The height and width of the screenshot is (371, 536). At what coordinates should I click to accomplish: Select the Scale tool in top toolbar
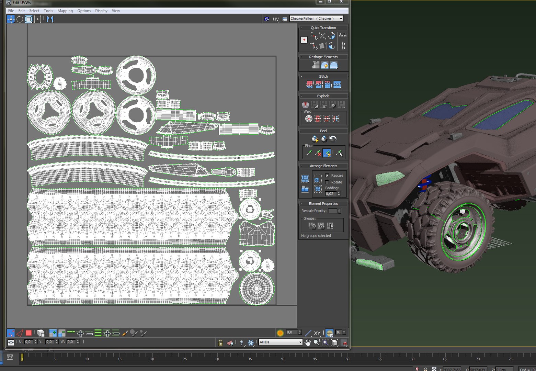pos(29,19)
